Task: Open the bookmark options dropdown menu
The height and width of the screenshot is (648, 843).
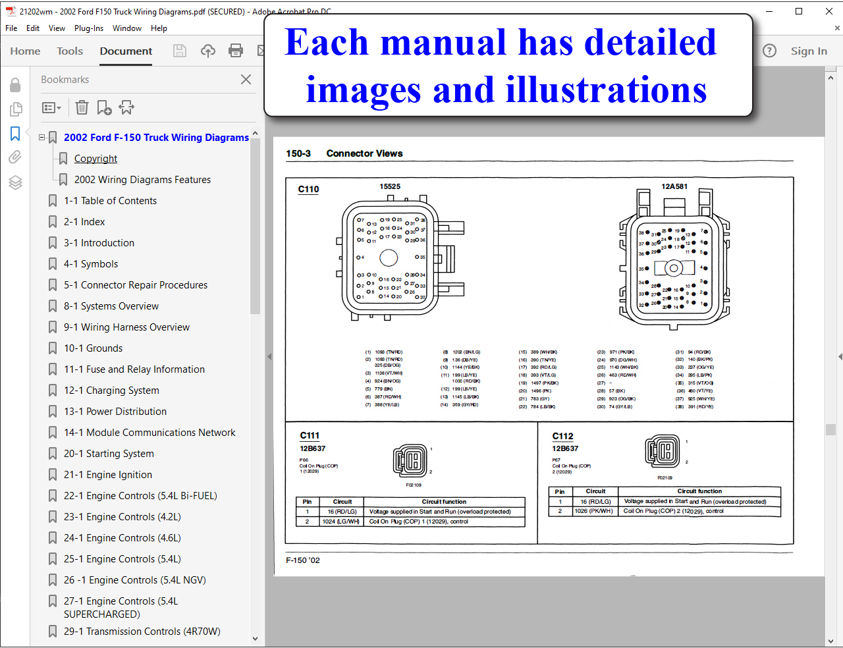Action: click(51, 107)
